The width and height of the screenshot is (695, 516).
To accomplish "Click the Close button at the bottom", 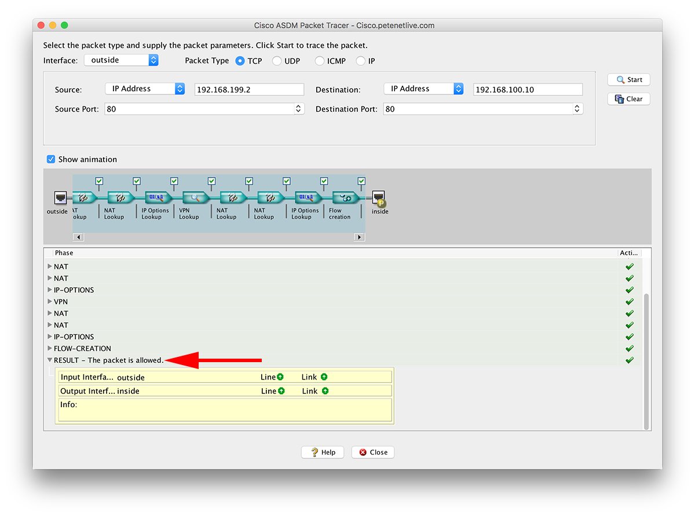I will coord(373,452).
